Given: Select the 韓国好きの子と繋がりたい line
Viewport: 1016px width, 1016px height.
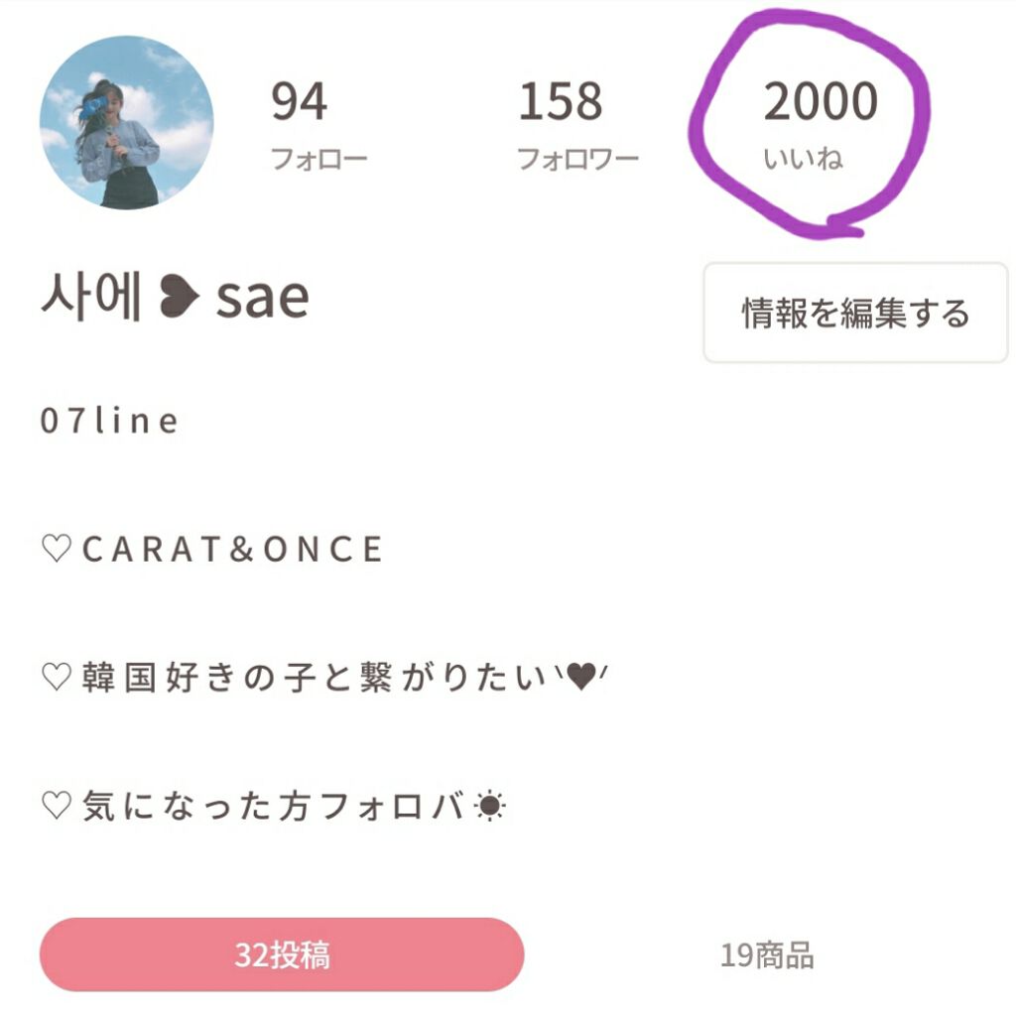Looking at the screenshot, I should click(298, 674).
